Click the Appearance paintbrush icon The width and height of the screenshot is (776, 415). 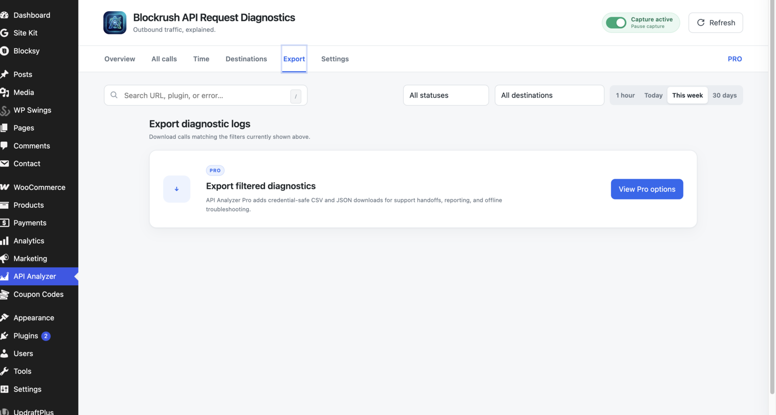(4, 318)
